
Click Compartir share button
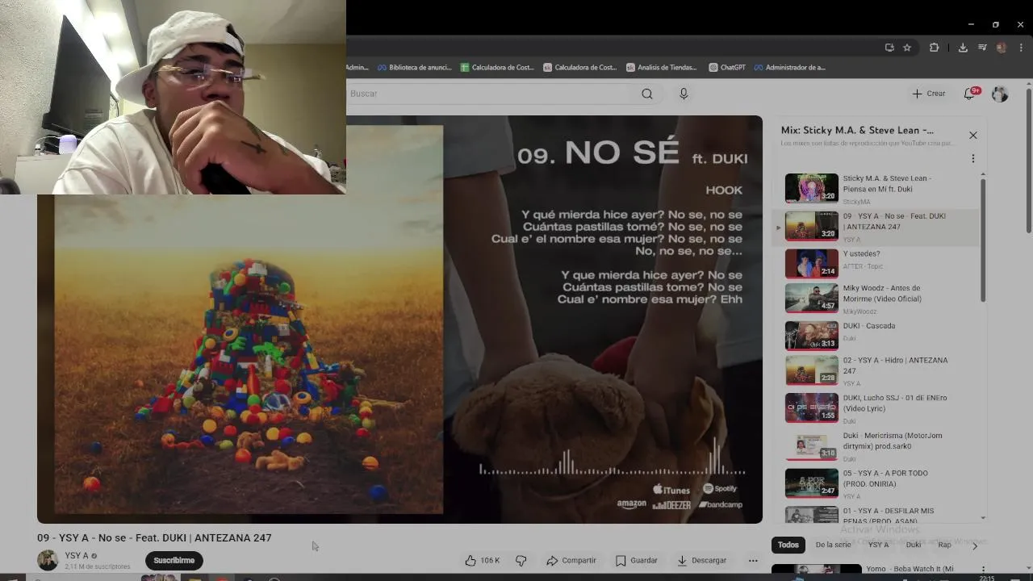point(571,560)
